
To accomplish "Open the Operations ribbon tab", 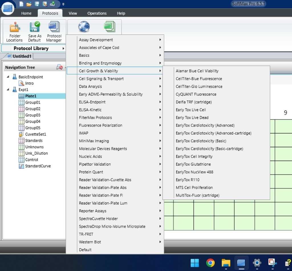I will click(x=97, y=13).
